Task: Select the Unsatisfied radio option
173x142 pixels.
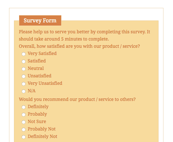Action: tap(24, 76)
